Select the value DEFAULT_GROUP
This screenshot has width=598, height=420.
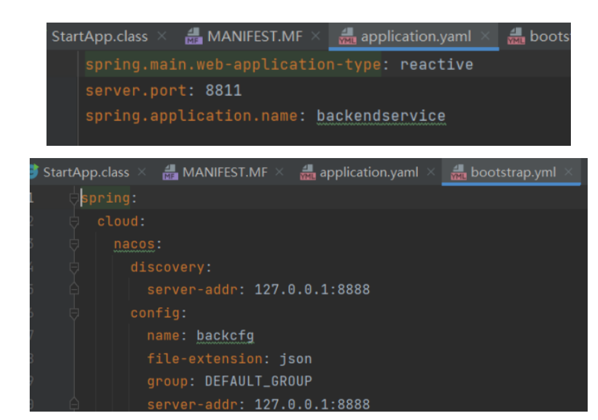pos(258,381)
